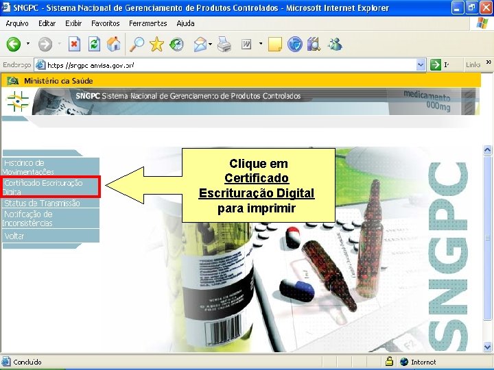This screenshot has height=370, width=494.
Task: Open the Exibir menu
Action: [x=73, y=23]
